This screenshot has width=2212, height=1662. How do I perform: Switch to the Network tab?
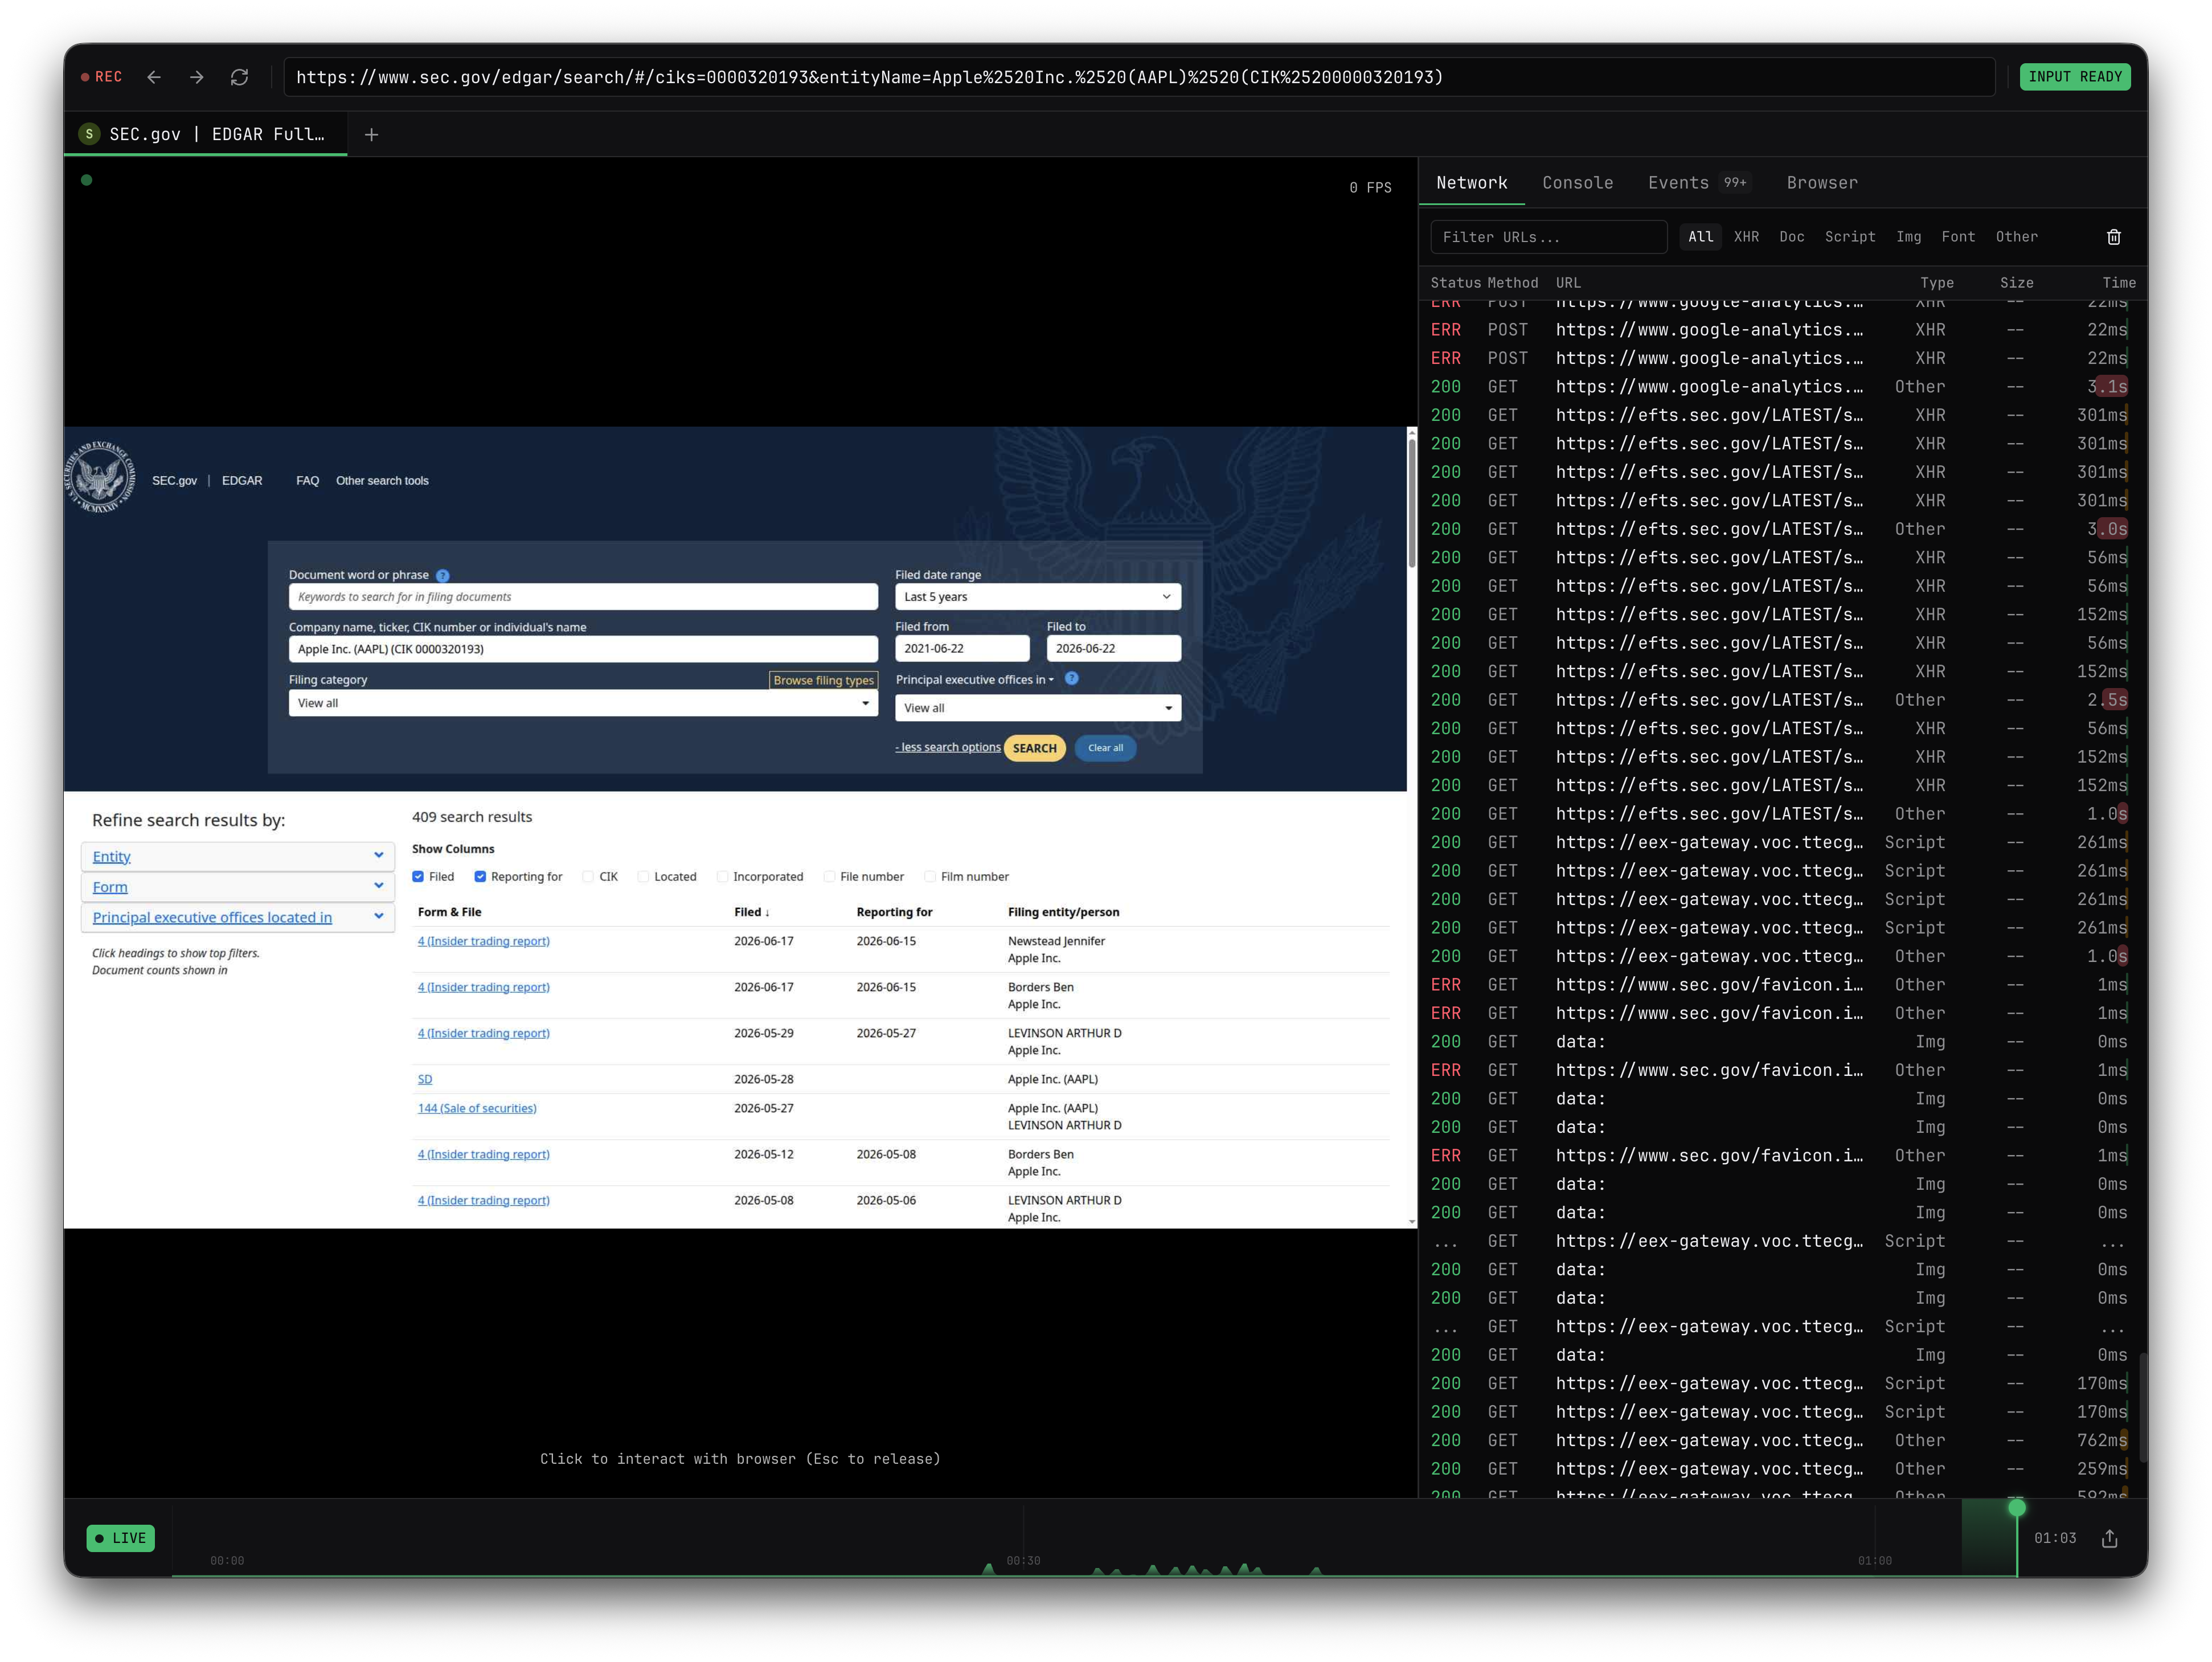tap(1471, 183)
